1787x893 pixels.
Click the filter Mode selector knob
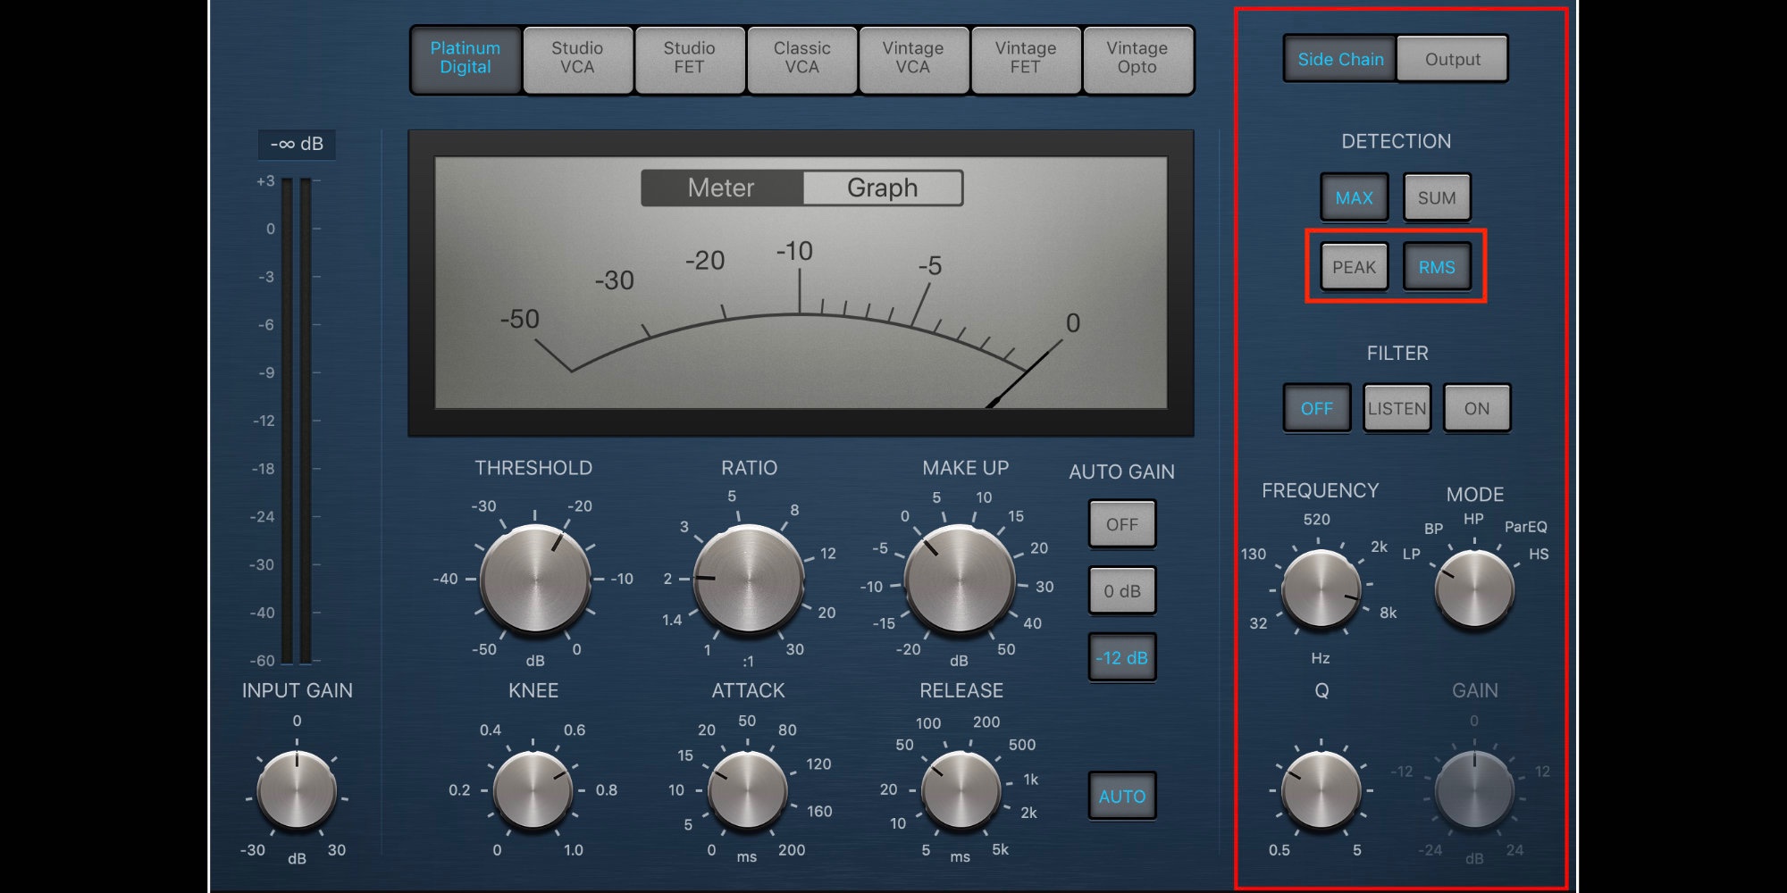coord(1474,589)
